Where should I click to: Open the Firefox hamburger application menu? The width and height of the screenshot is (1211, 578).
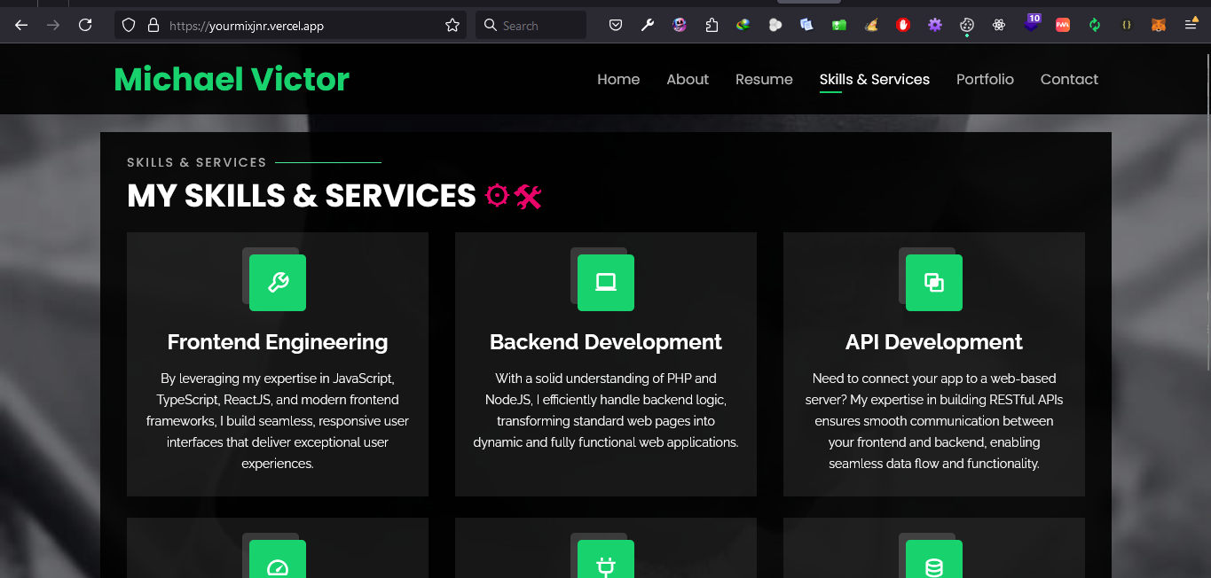[1191, 26]
